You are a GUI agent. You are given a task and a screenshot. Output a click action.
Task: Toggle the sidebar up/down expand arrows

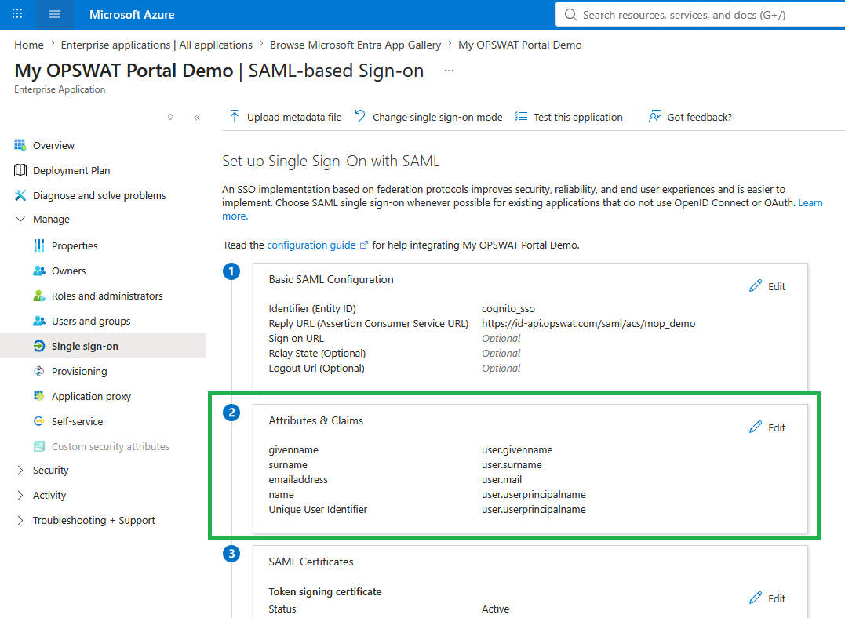pos(170,117)
